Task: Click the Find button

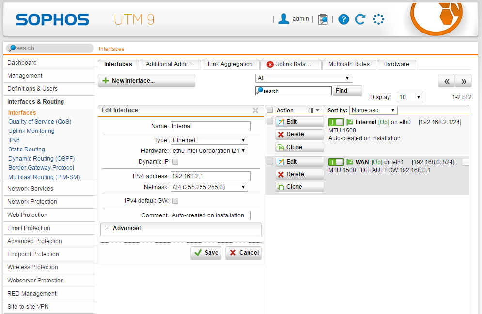Action: coord(347,91)
